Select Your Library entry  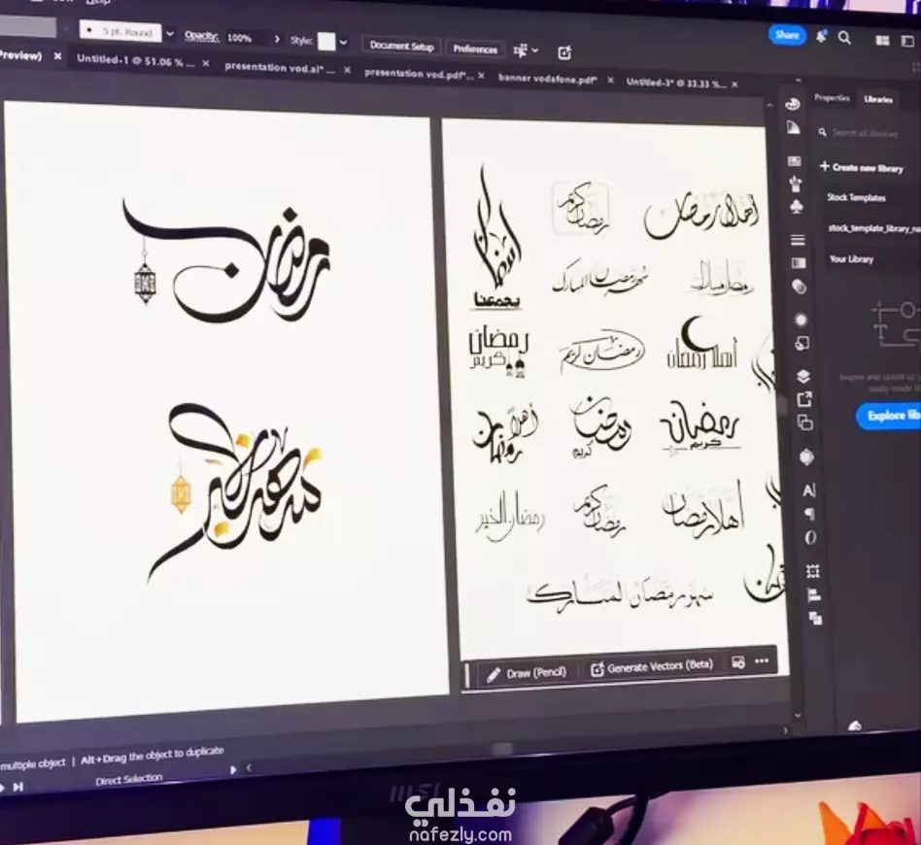click(x=851, y=259)
